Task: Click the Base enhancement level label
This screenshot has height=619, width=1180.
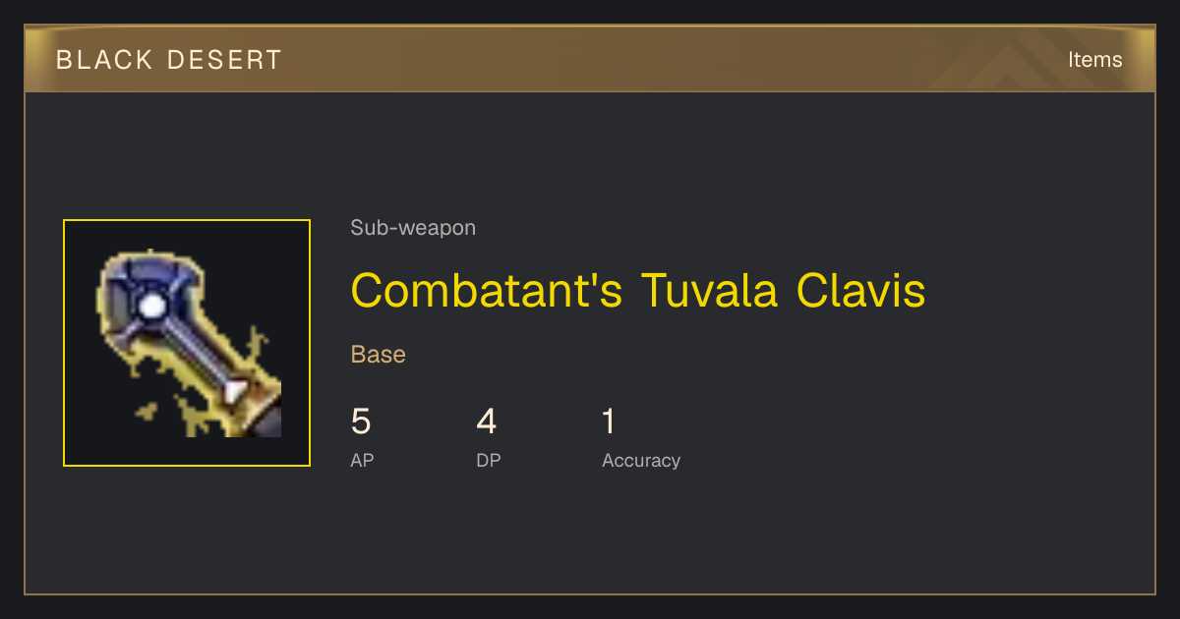Action: [x=379, y=354]
